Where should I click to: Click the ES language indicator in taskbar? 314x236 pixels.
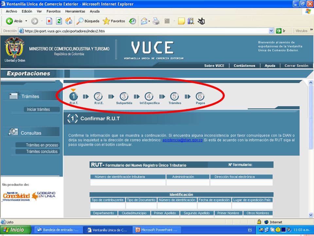tap(250, 230)
